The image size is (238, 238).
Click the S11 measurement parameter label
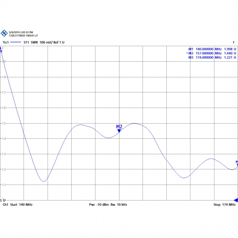(x=26, y=42)
